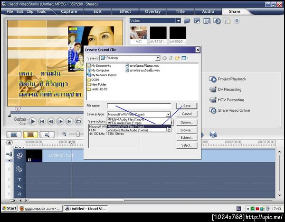Viewport: 285px width, 222px height.
Task: Click HDV Recording option
Action: coord(227,100)
